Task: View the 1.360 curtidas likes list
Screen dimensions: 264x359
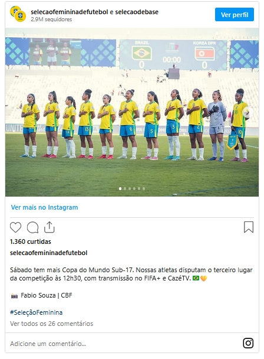Action: tap(31, 241)
